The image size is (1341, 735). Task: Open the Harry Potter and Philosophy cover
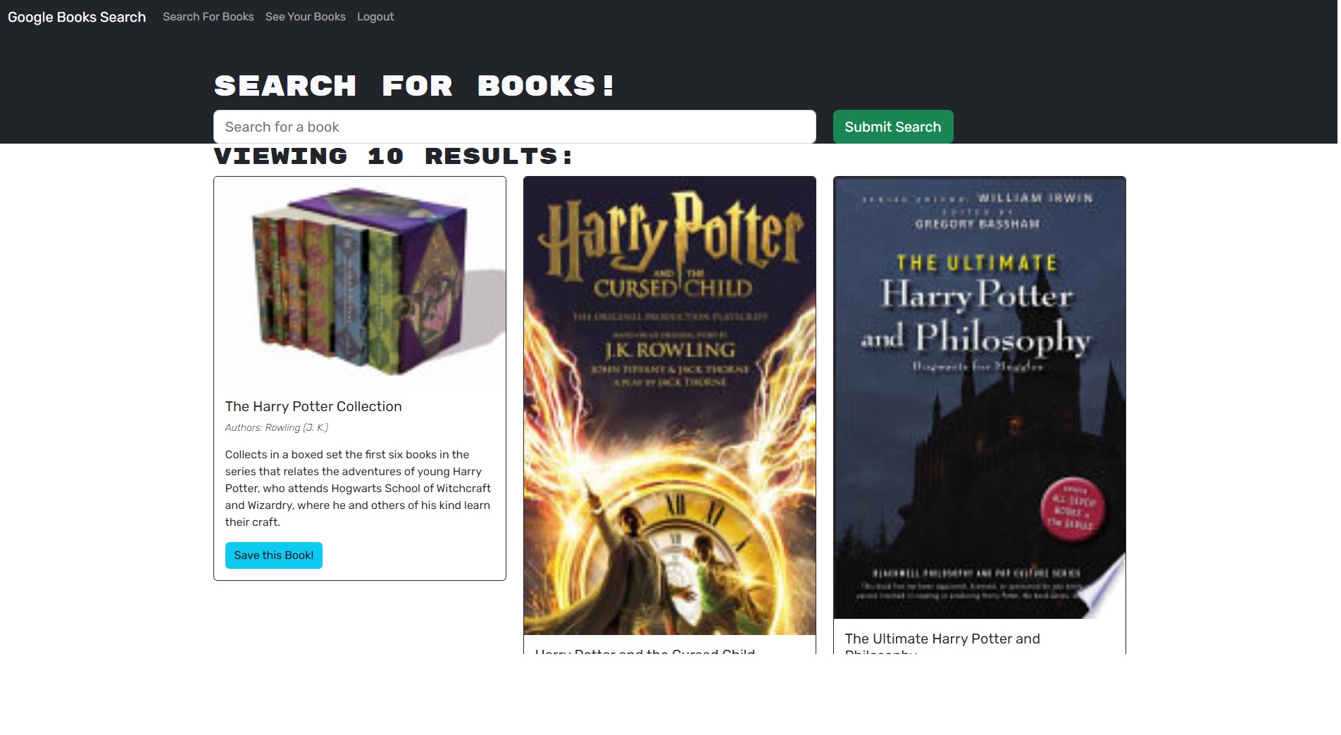[980, 398]
